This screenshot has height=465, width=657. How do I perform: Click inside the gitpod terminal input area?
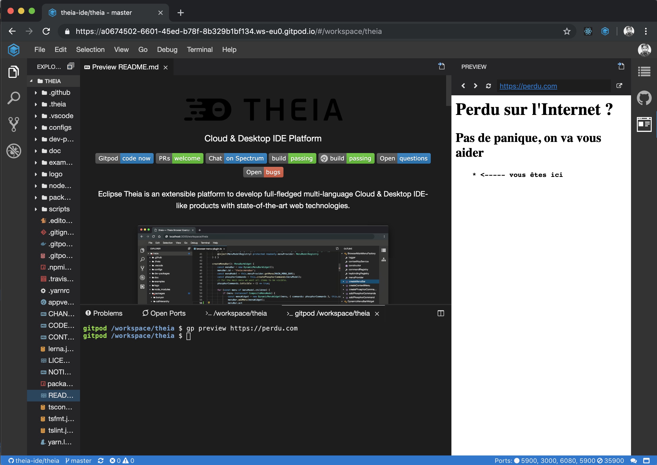tap(258, 336)
